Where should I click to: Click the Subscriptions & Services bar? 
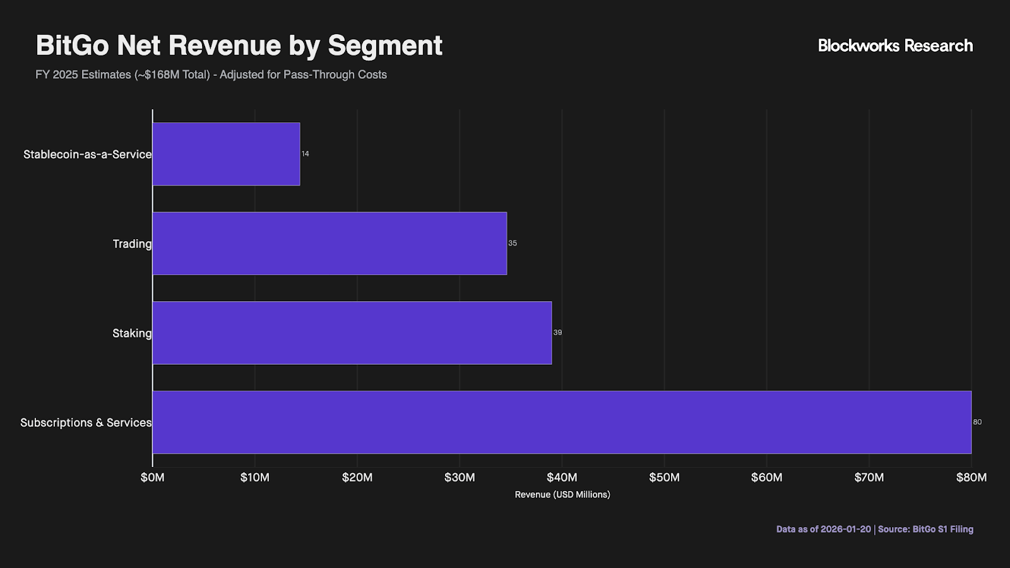click(x=562, y=422)
